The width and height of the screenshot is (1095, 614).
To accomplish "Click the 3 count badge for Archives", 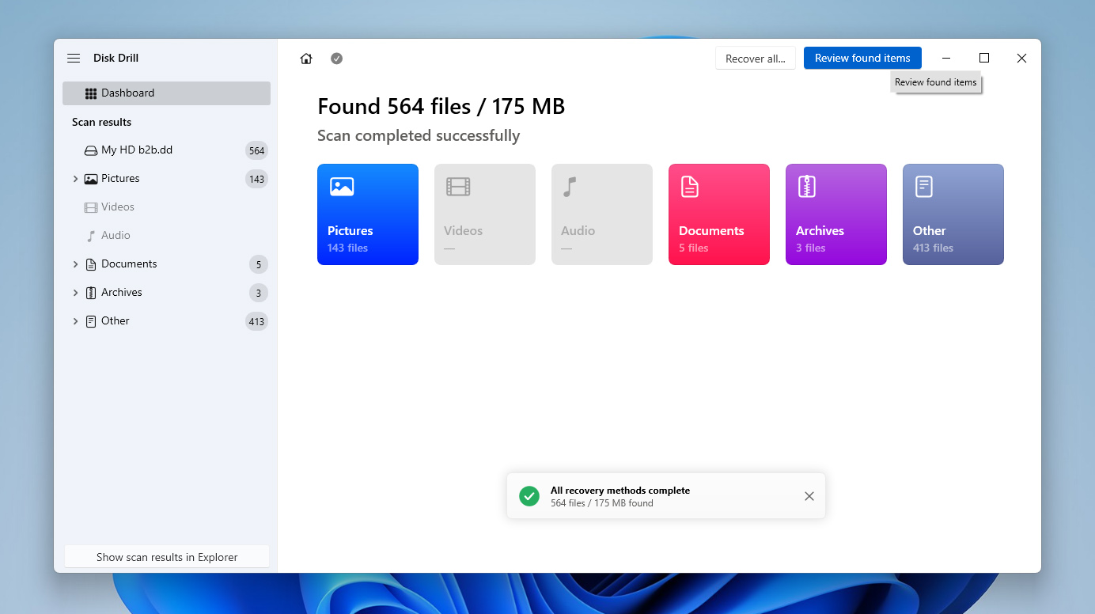I will [258, 293].
